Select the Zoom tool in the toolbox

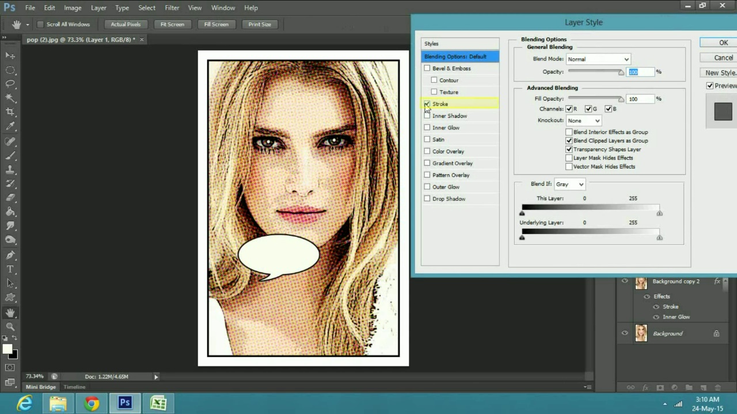coord(10,327)
